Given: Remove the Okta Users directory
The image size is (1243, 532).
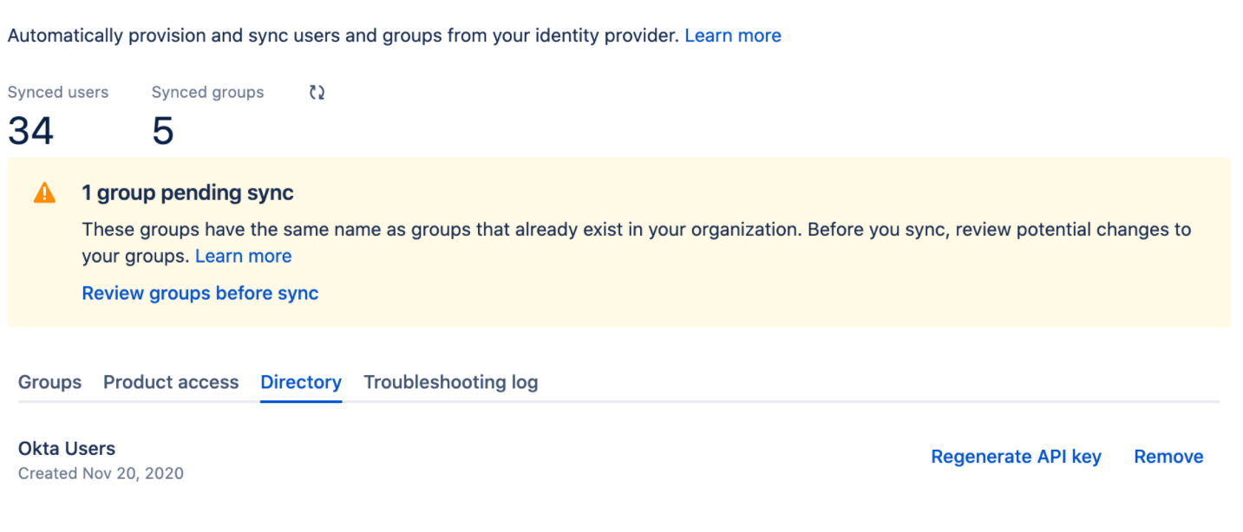Looking at the screenshot, I should coord(1168,457).
